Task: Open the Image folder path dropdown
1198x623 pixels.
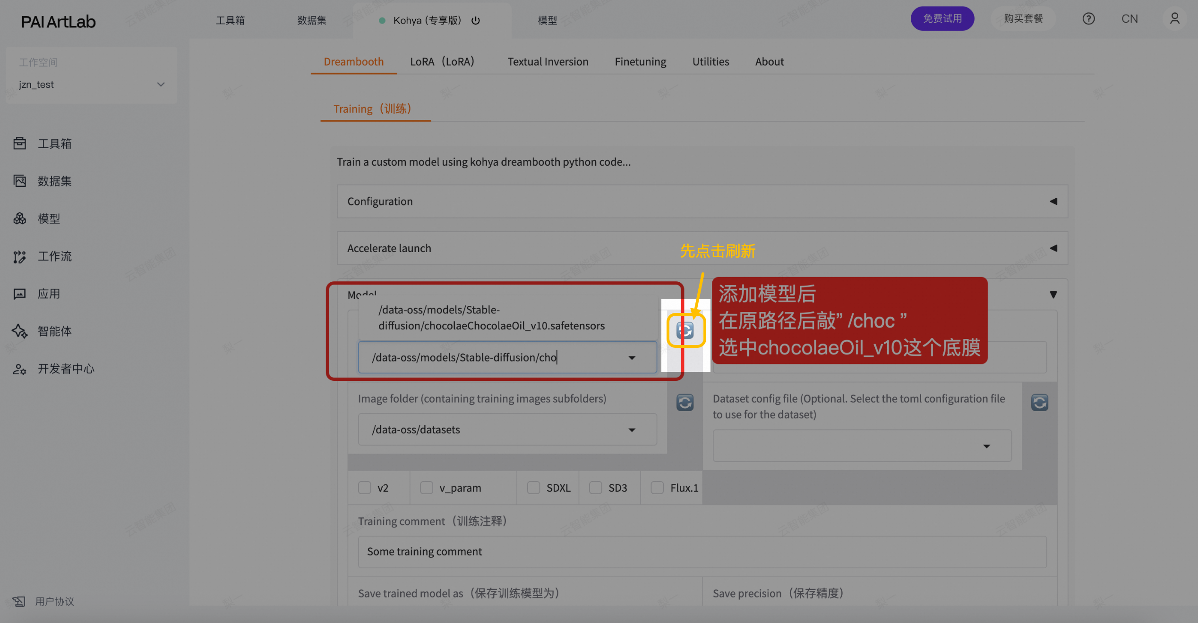Action: pyautogui.click(x=632, y=430)
